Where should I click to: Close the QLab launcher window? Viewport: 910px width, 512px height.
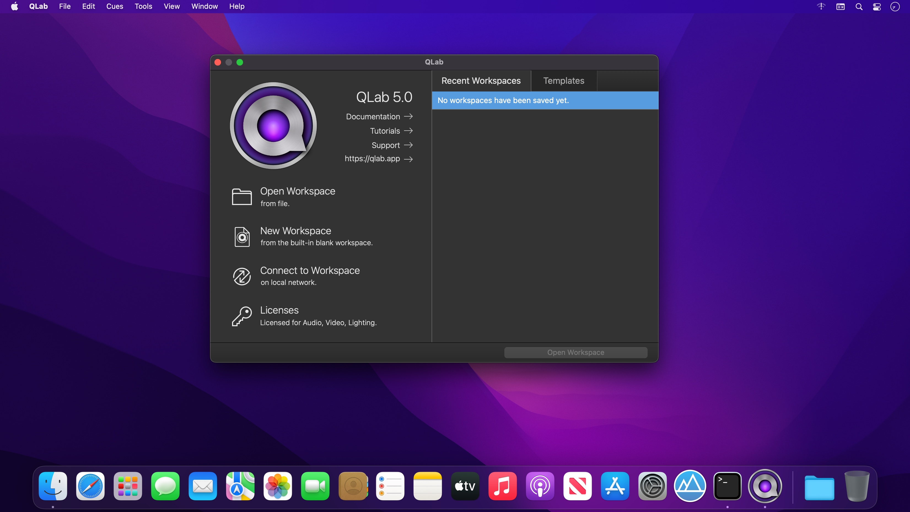(x=218, y=62)
